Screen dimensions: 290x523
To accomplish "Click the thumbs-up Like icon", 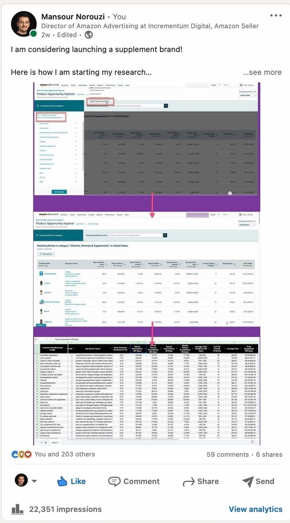I will (x=63, y=481).
